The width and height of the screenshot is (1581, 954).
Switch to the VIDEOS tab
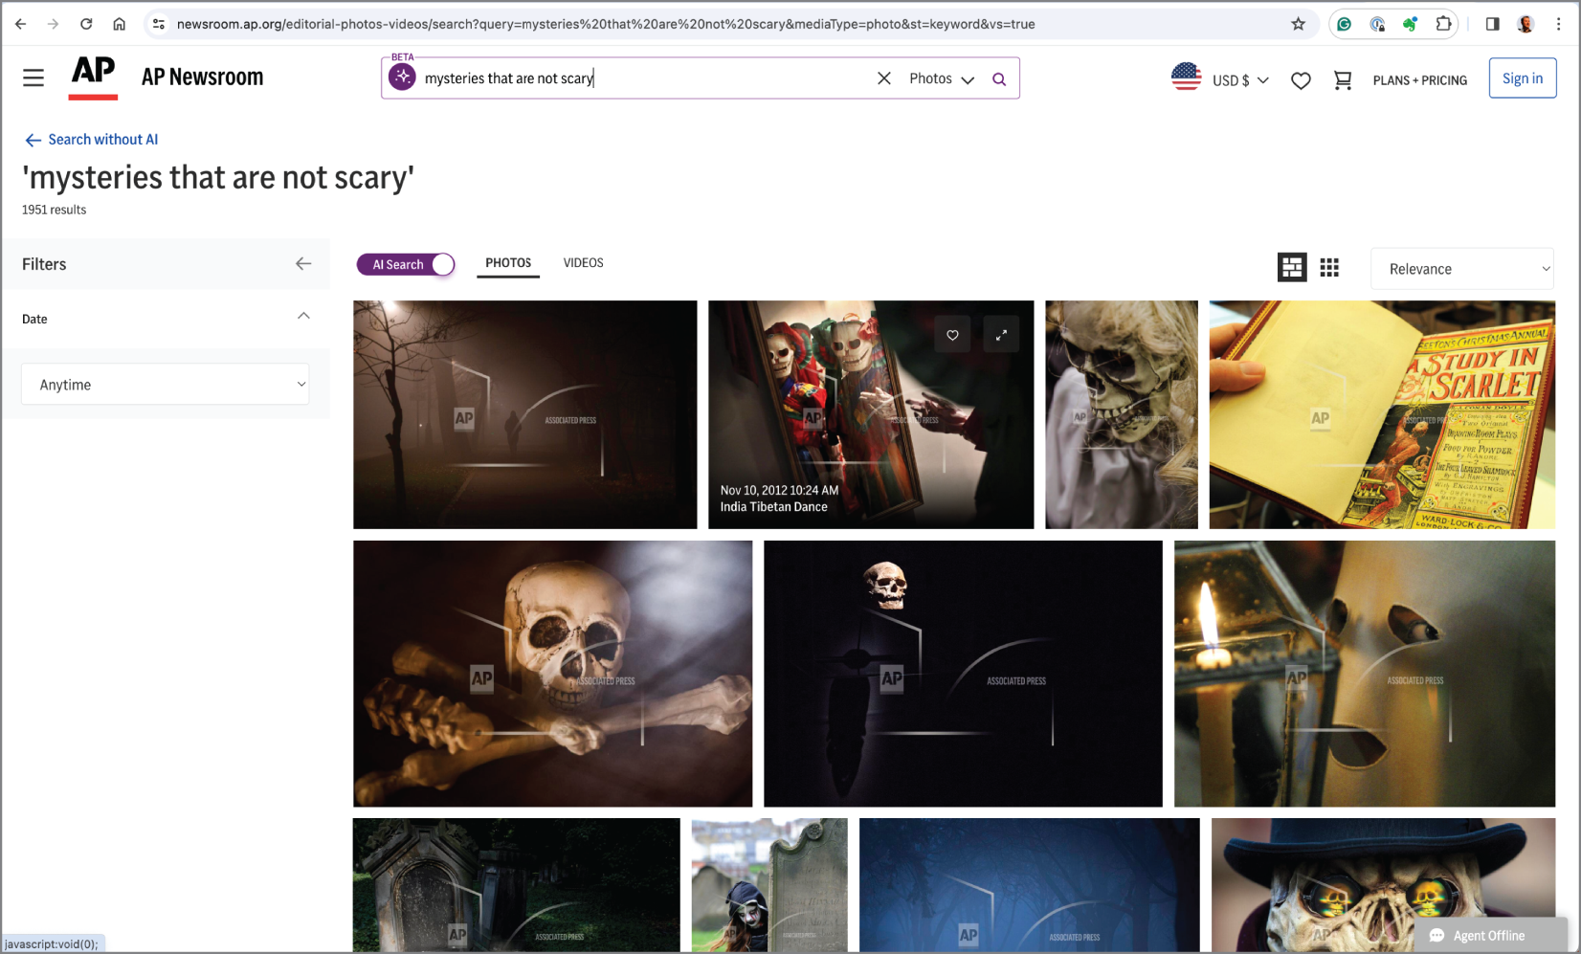pos(583,262)
